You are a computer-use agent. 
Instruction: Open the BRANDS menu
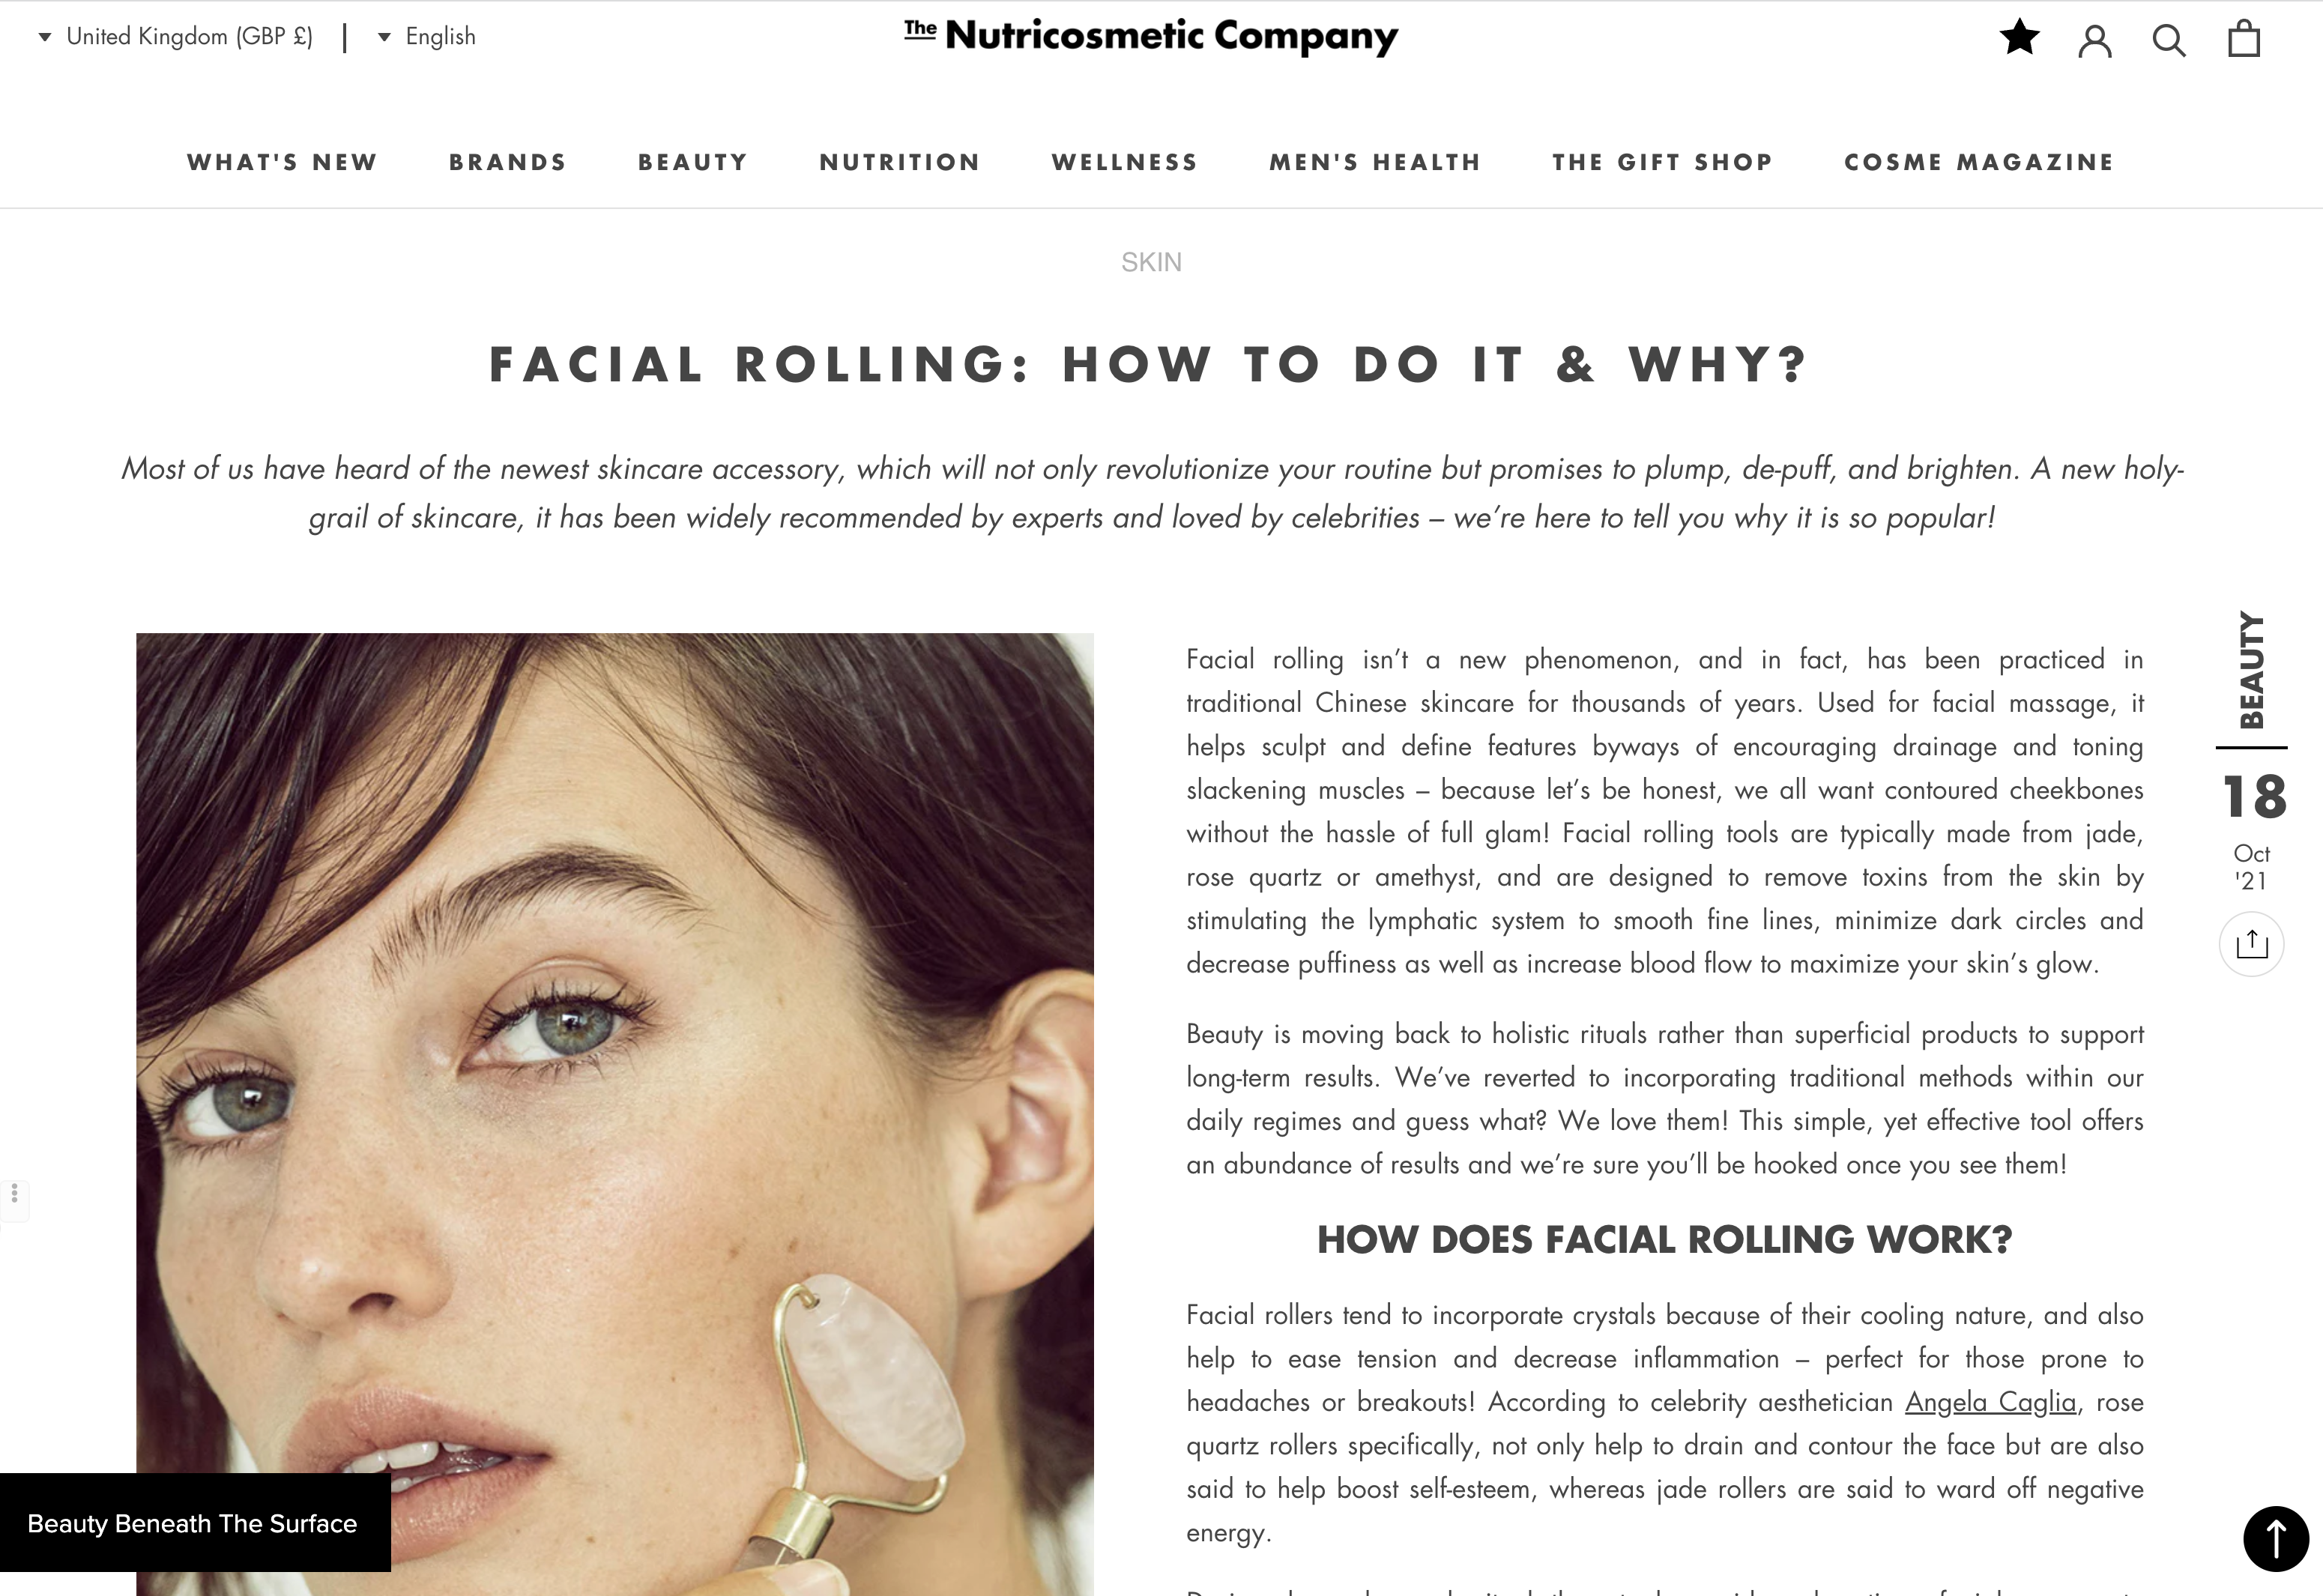point(508,162)
